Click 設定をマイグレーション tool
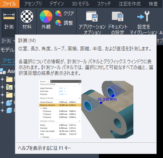Screen dimensions: 163x158 pyautogui.click(x=144, y=22)
